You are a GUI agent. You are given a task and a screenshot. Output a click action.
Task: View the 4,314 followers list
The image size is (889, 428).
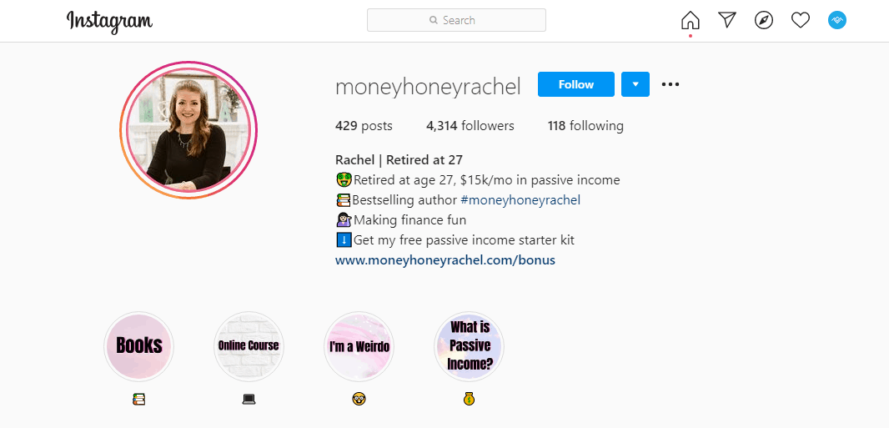(470, 126)
